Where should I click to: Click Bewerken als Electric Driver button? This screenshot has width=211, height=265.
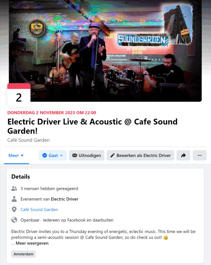[x=140, y=156]
